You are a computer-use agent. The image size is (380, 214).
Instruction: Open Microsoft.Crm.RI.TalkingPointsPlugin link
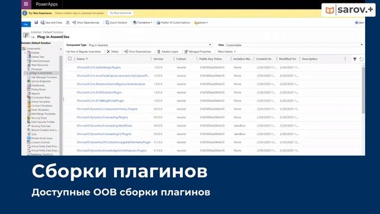pos(100,100)
